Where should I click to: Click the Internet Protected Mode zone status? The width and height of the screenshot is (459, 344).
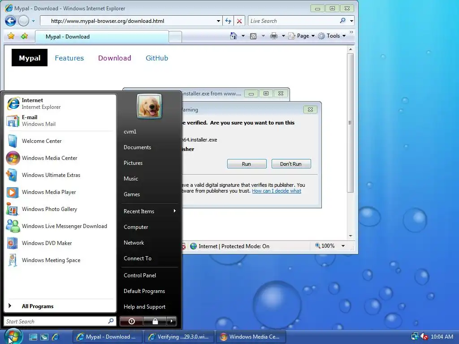point(230,246)
